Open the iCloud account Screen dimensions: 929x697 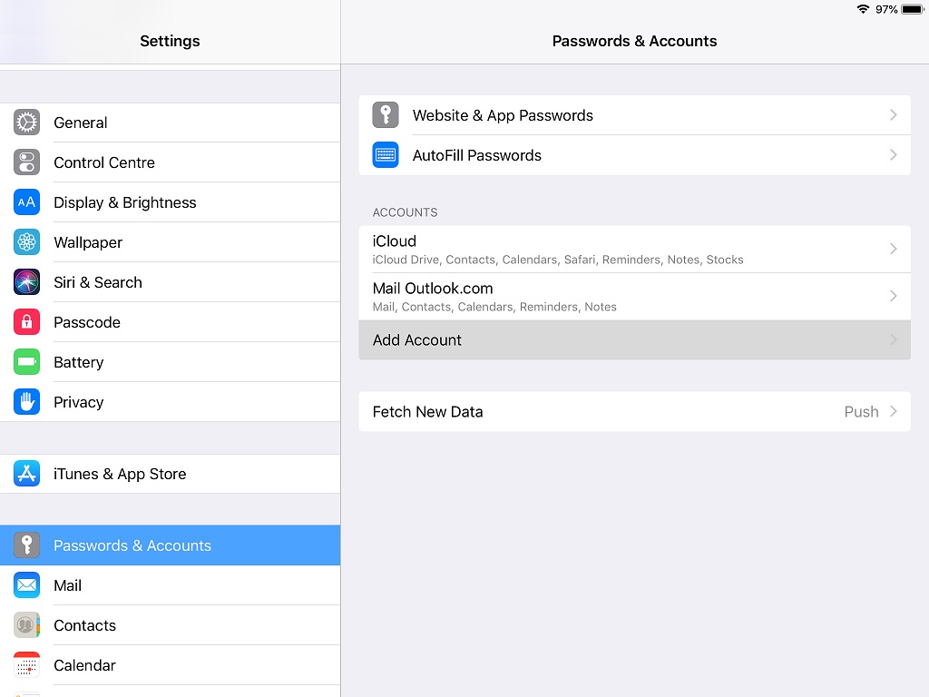pyautogui.click(x=634, y=249)
